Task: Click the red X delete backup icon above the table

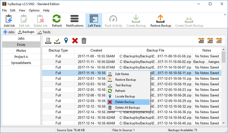Action: coord(75,41)
